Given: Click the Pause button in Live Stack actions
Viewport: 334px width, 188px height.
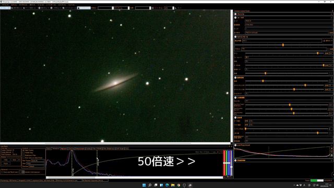Looking at the screenshot, I should click(6, 163).
